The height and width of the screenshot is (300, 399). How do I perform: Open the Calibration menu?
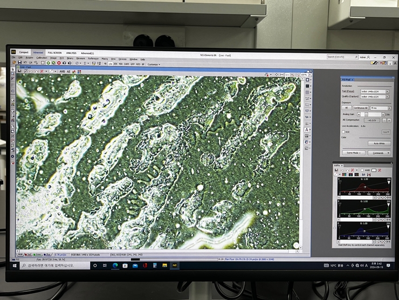(x=42, y=58)
